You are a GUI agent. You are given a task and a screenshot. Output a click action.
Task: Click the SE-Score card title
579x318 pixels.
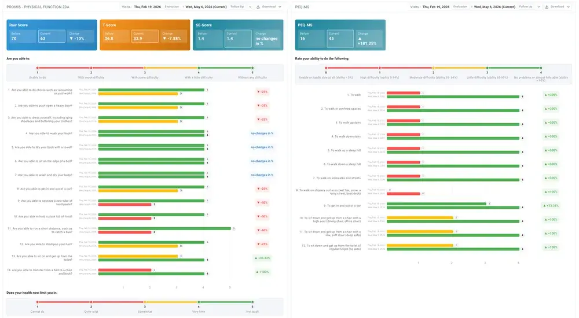[203, 25]
